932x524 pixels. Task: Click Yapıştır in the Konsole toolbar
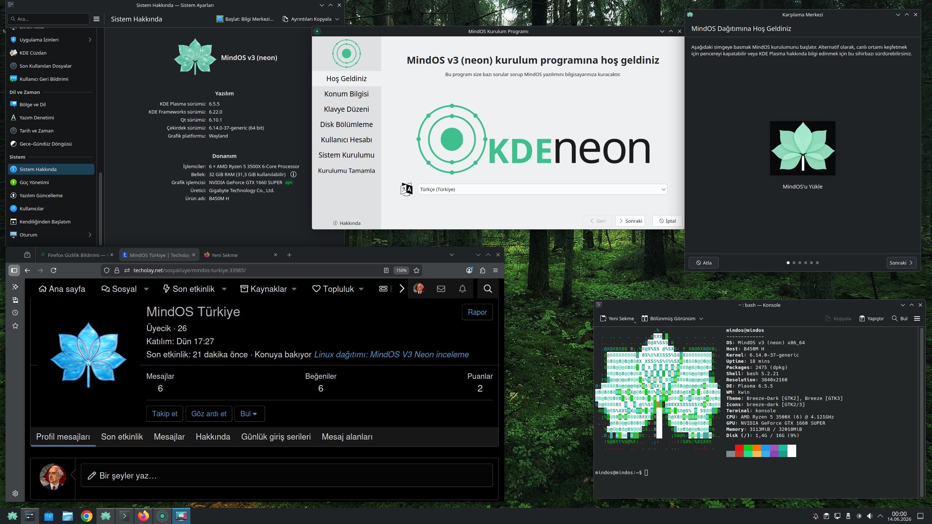click(x=872, y=318)
